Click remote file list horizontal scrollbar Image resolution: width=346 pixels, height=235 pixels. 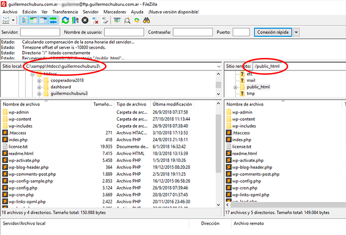pyautogui.click(x=288, y=205)
